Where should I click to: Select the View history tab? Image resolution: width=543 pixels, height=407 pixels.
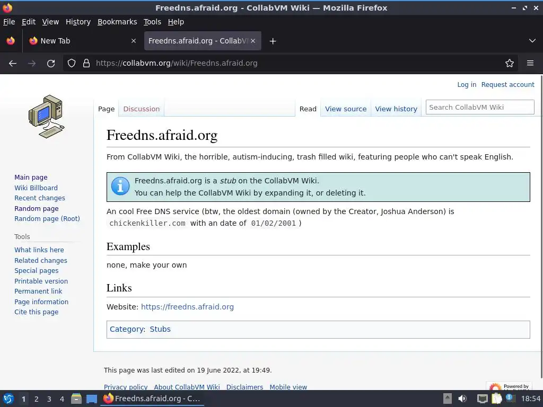(x=396, y=109)
